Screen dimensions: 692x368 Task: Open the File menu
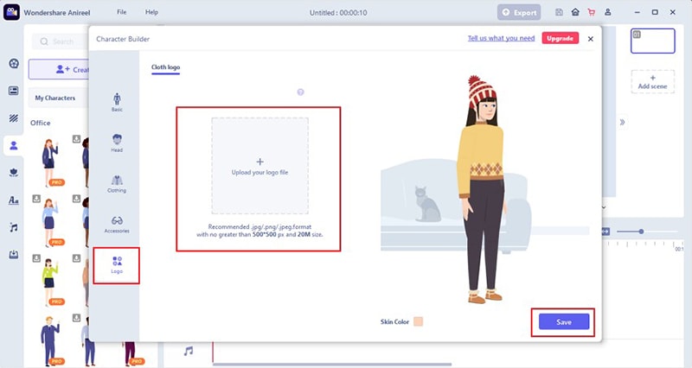[x=121, y=12]
